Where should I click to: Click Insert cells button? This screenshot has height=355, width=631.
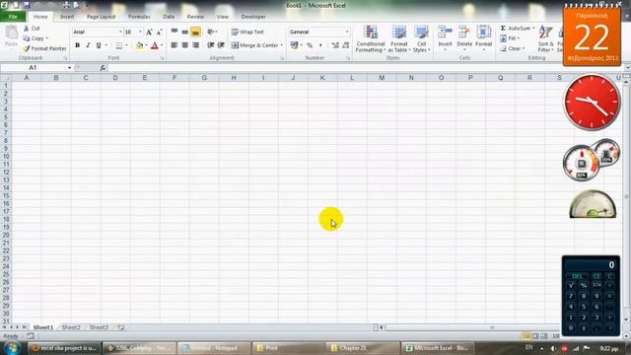pyautogui.click(x=445, y=37)
